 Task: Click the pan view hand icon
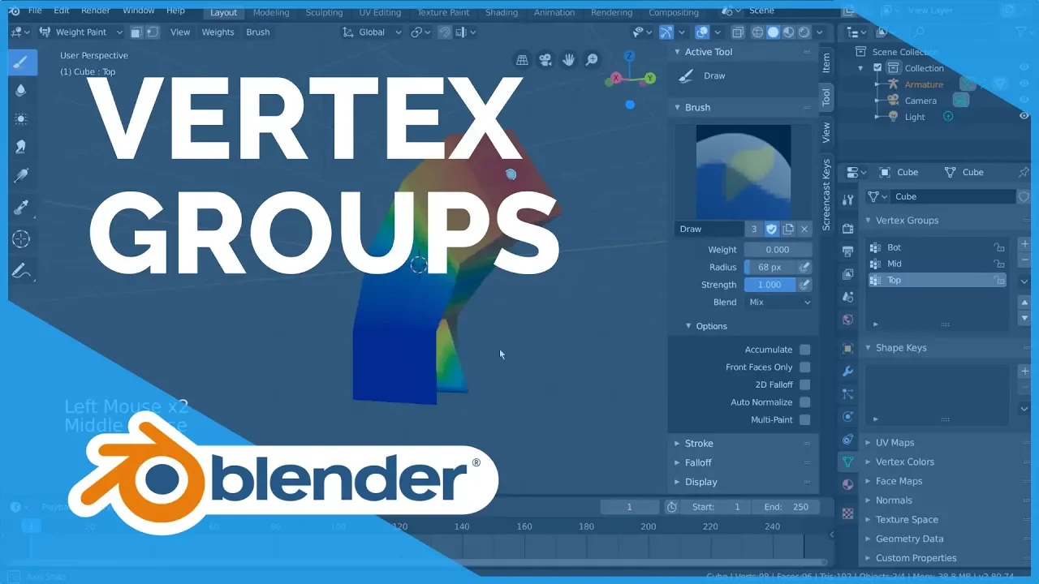pyautogui.click(x=569, y=59)
